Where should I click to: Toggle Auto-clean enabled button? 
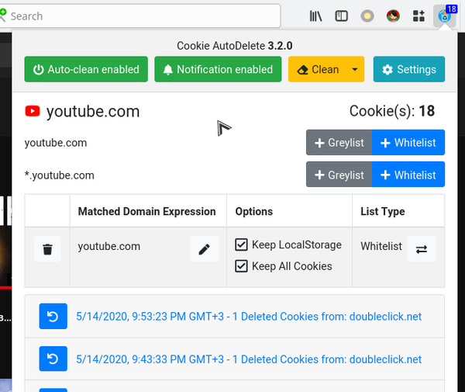[x=86, y=69]
